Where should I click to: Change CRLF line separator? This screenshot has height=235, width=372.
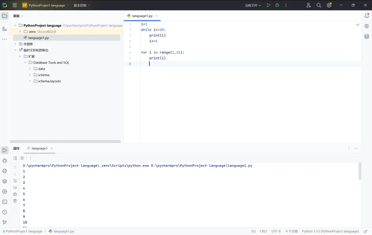[x=263, y=231]
